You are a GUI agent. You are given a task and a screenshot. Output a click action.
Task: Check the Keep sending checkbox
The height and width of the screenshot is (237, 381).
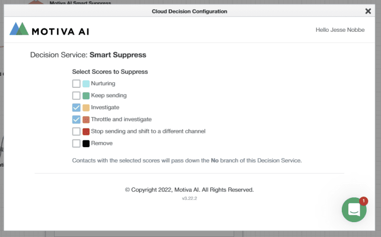[x=76, y=96]
